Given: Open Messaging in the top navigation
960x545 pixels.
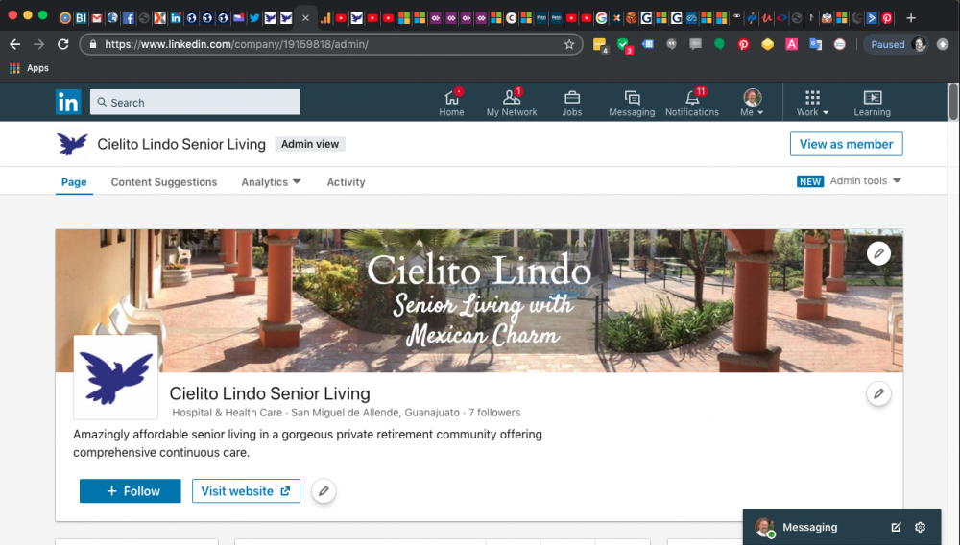Looking at the screenshot, I should [x=632, y=102].
